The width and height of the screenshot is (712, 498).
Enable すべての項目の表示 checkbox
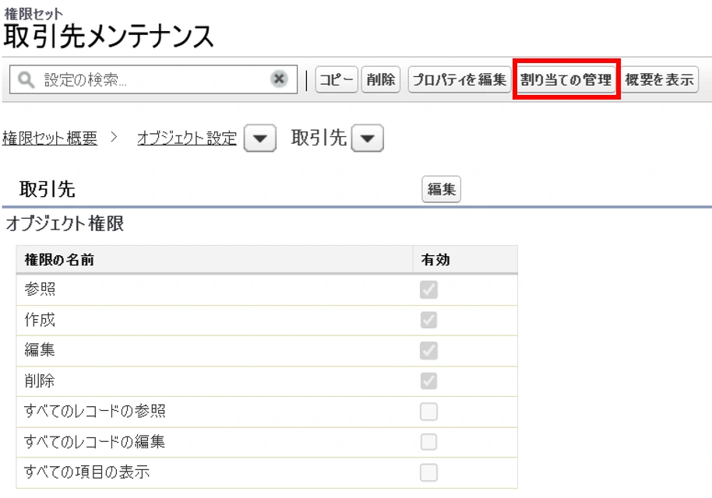(428, 472)
